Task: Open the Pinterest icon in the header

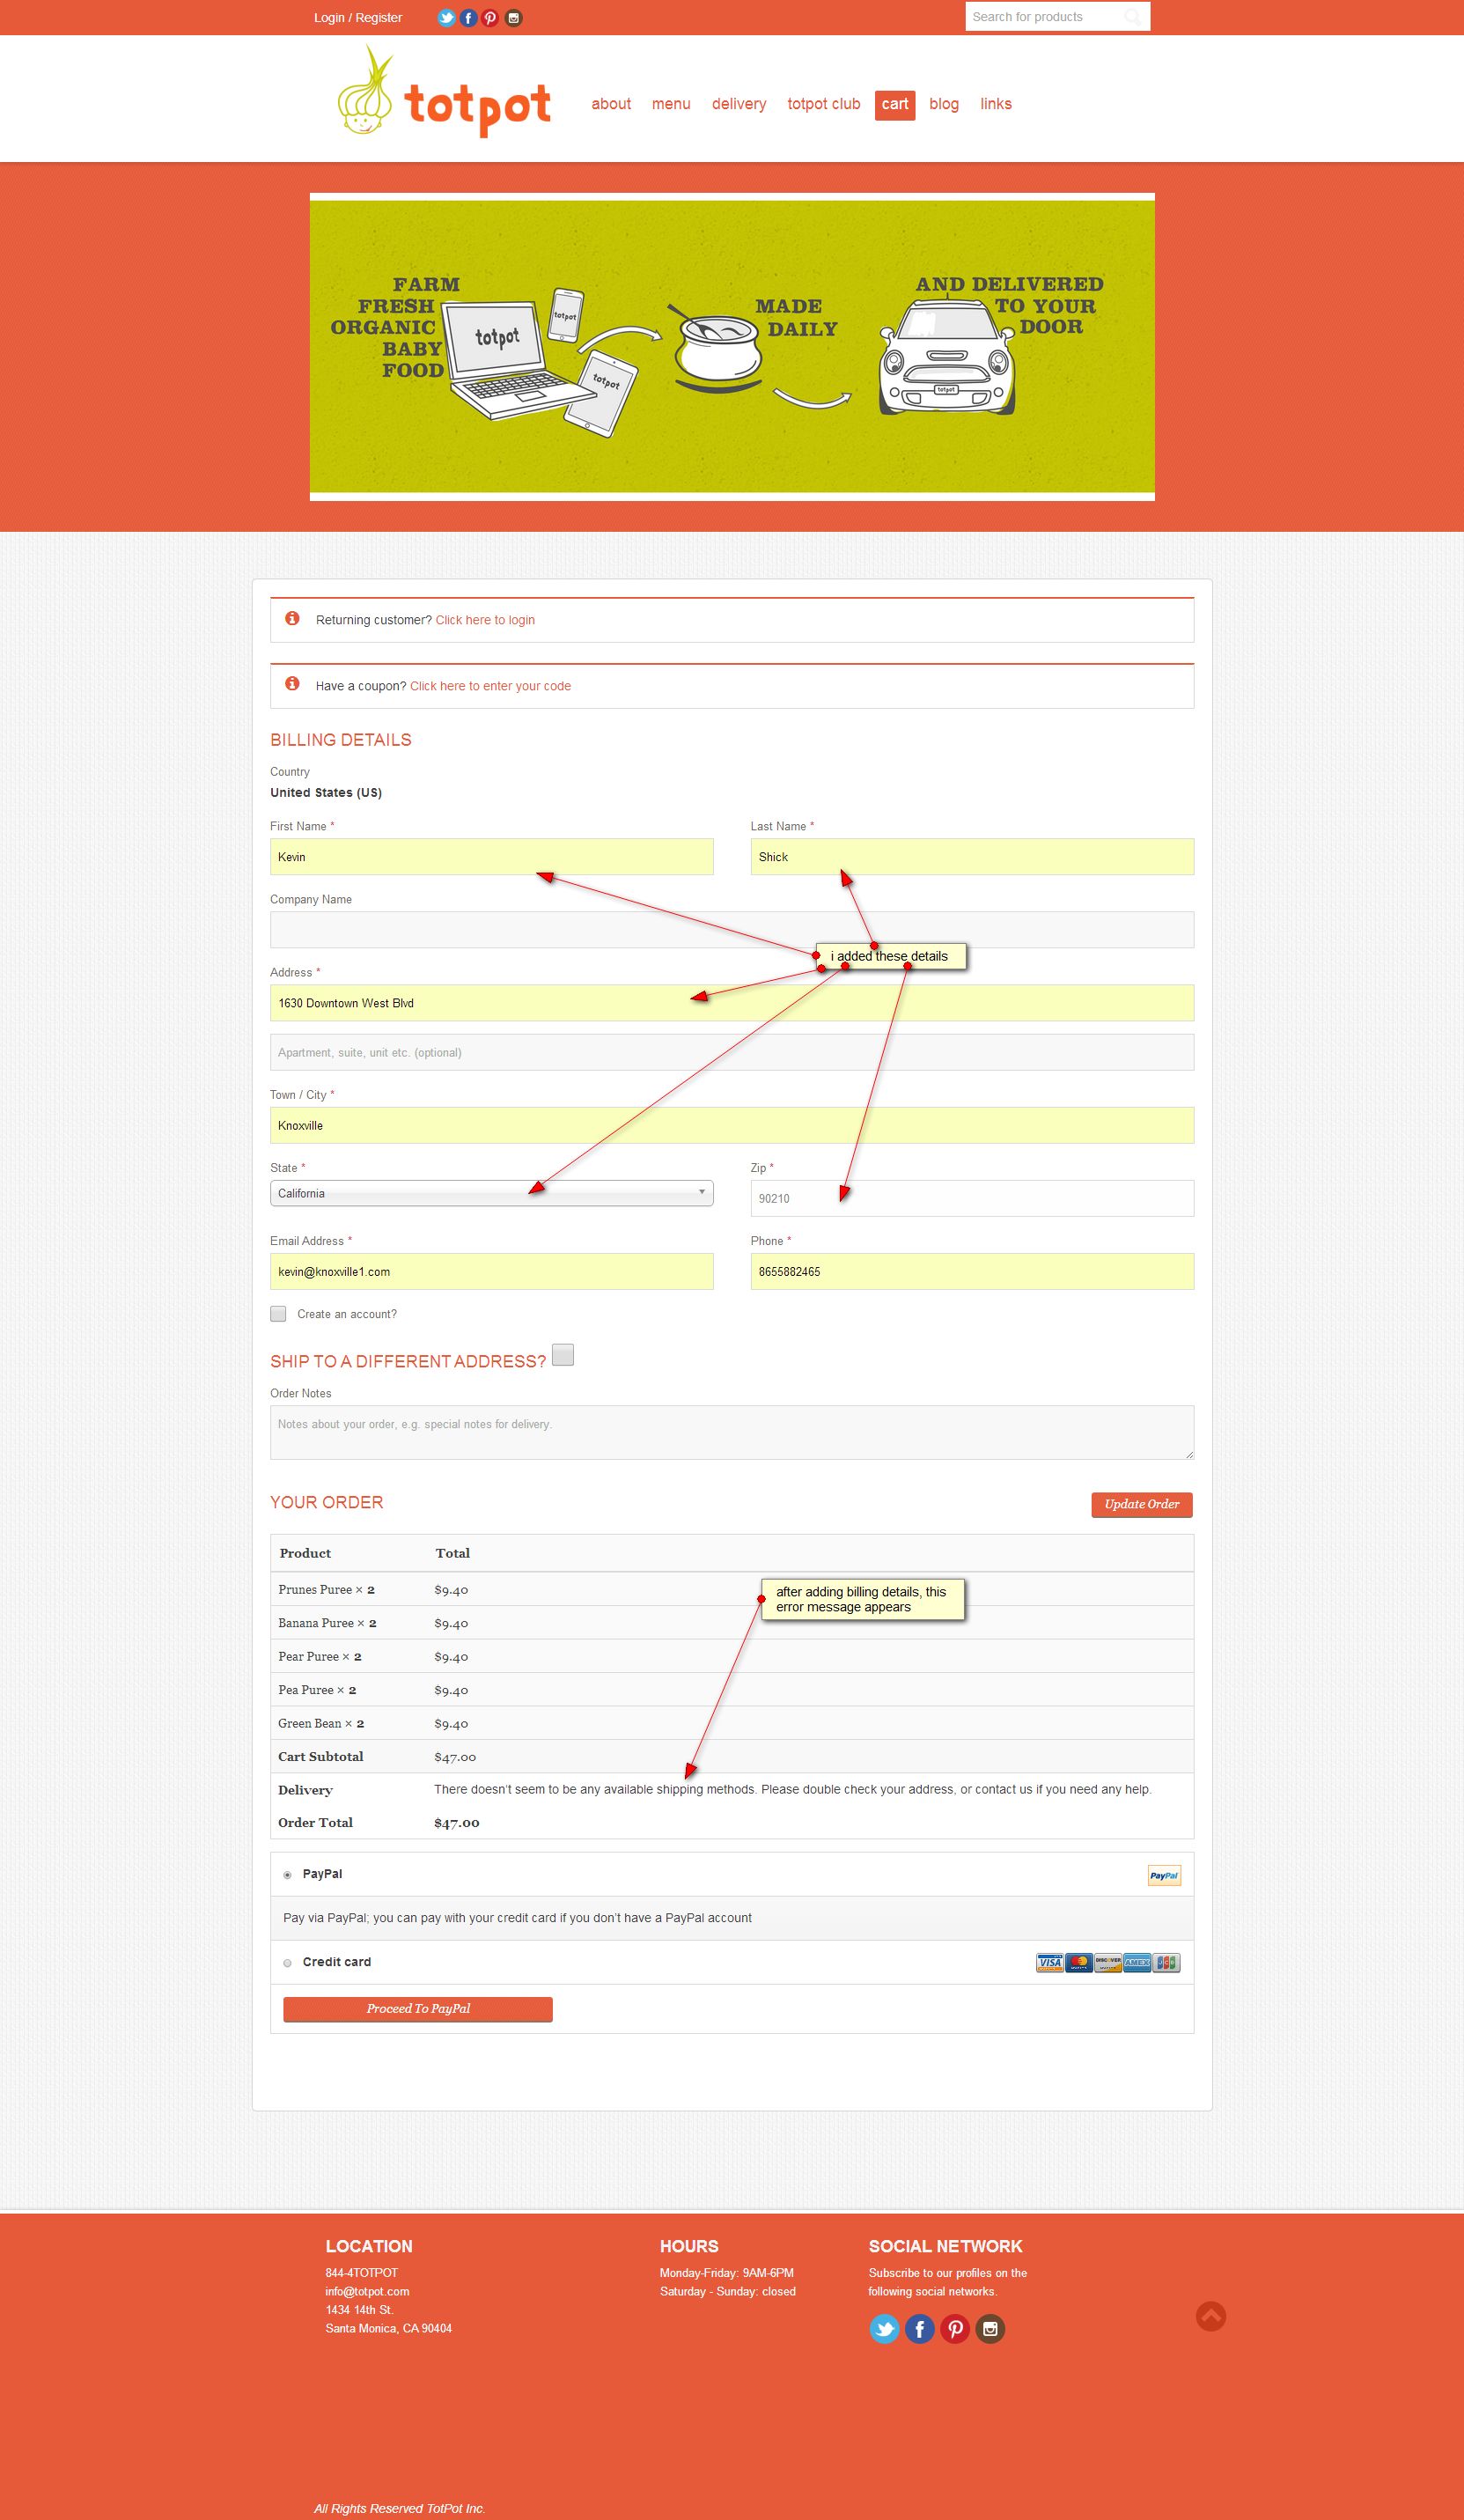Action: (490, 18)
